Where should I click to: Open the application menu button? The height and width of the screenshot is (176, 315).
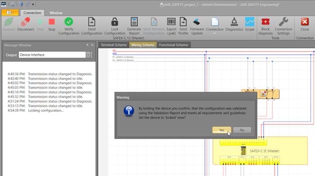10,13
